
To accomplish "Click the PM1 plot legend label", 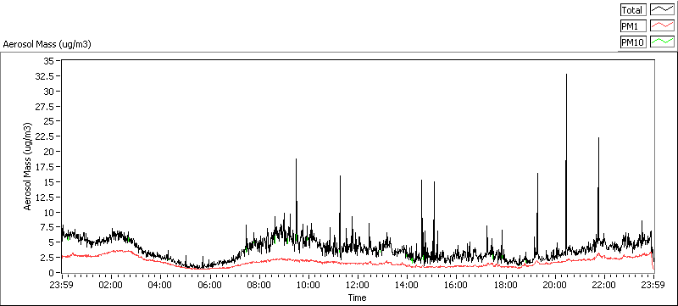I will tap(633, 26).
